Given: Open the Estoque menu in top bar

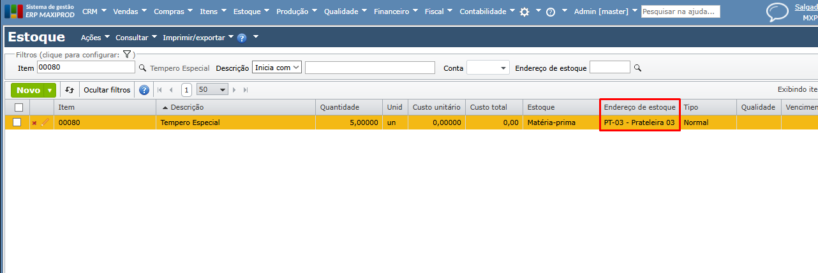Looking at the screenshot, I should point(251,11).
